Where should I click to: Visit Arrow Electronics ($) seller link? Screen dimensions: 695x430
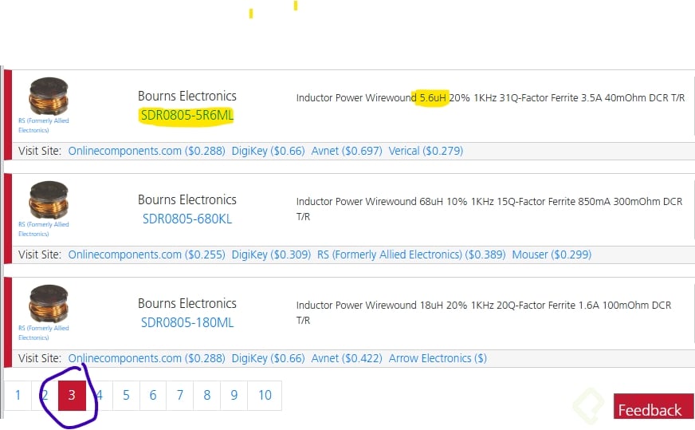click(438, 358)
